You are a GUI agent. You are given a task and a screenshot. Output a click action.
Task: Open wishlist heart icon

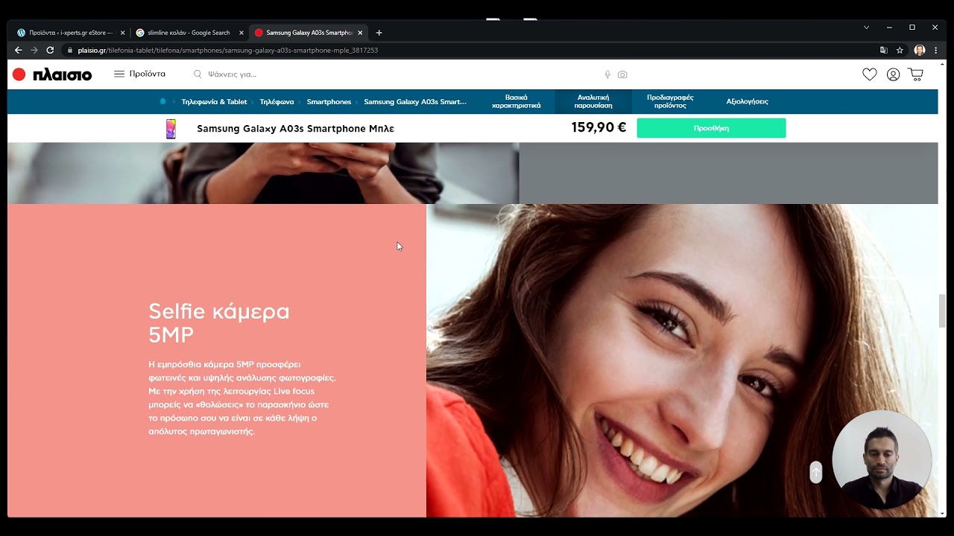[x=870, y=74]
